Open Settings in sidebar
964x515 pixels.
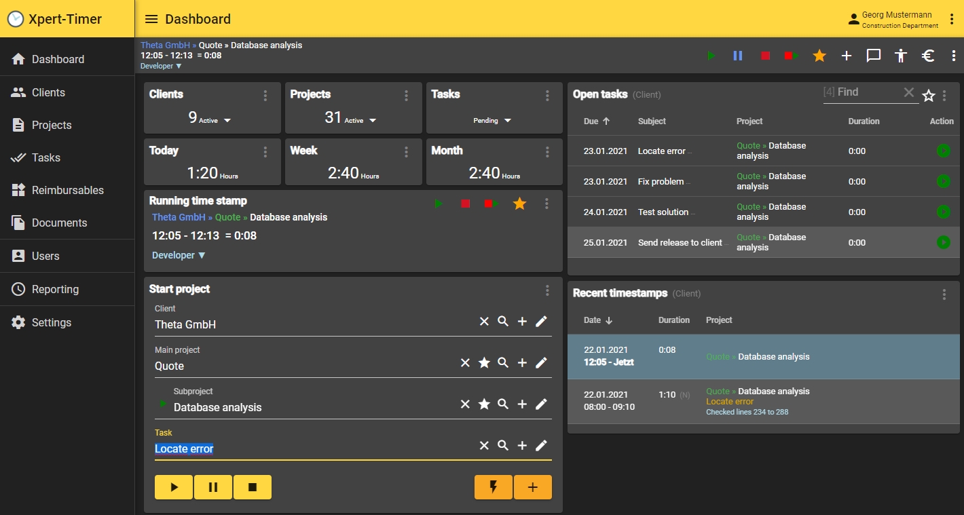click(x=67, y=322)
